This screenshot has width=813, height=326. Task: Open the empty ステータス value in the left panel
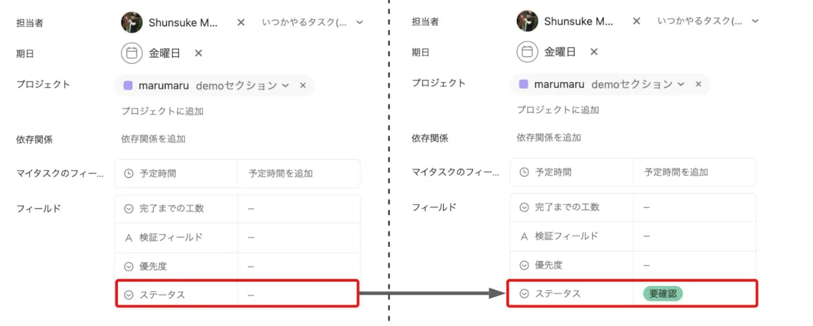click(298, 295)
